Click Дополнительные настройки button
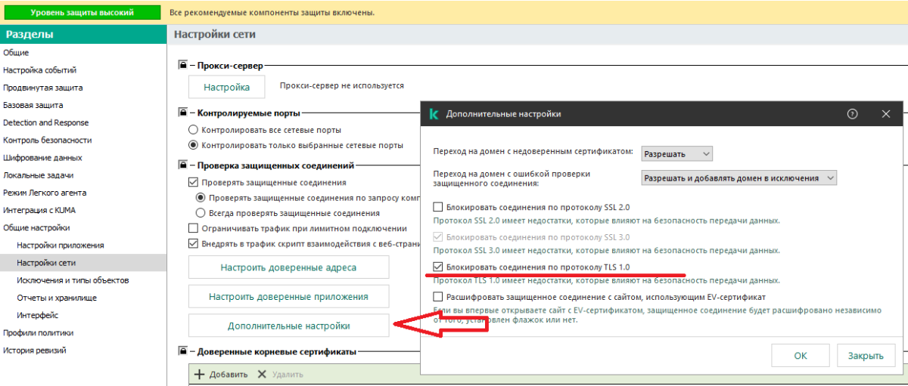The width and height of the screenshot is (908, 386). point(288,326)
